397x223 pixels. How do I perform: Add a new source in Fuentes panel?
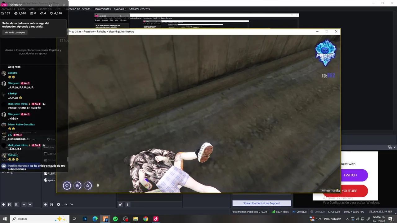point(45,204)
